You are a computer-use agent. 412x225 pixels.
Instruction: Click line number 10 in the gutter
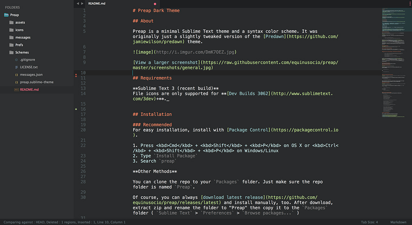pos(83,73)
